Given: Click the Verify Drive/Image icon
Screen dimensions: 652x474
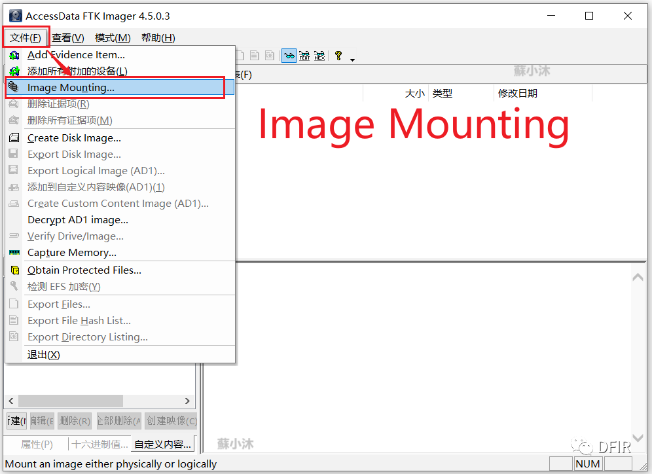Looking at the screenshot, I should click(x=14, y=235).
